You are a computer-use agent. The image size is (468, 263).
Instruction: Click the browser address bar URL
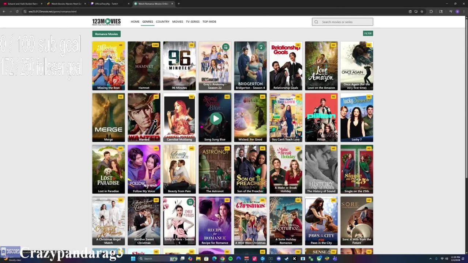click(x=53, y=11)
